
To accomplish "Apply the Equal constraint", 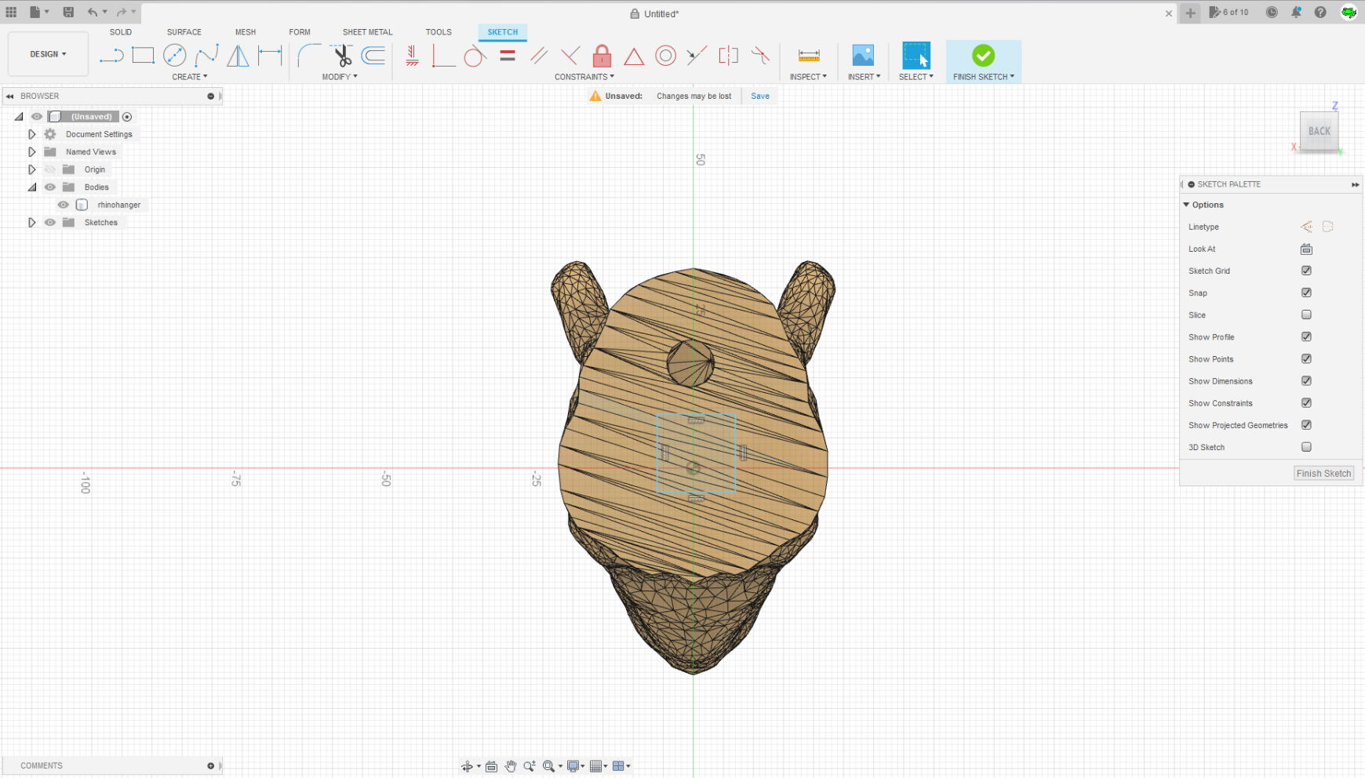I will (x=508, y=56).
